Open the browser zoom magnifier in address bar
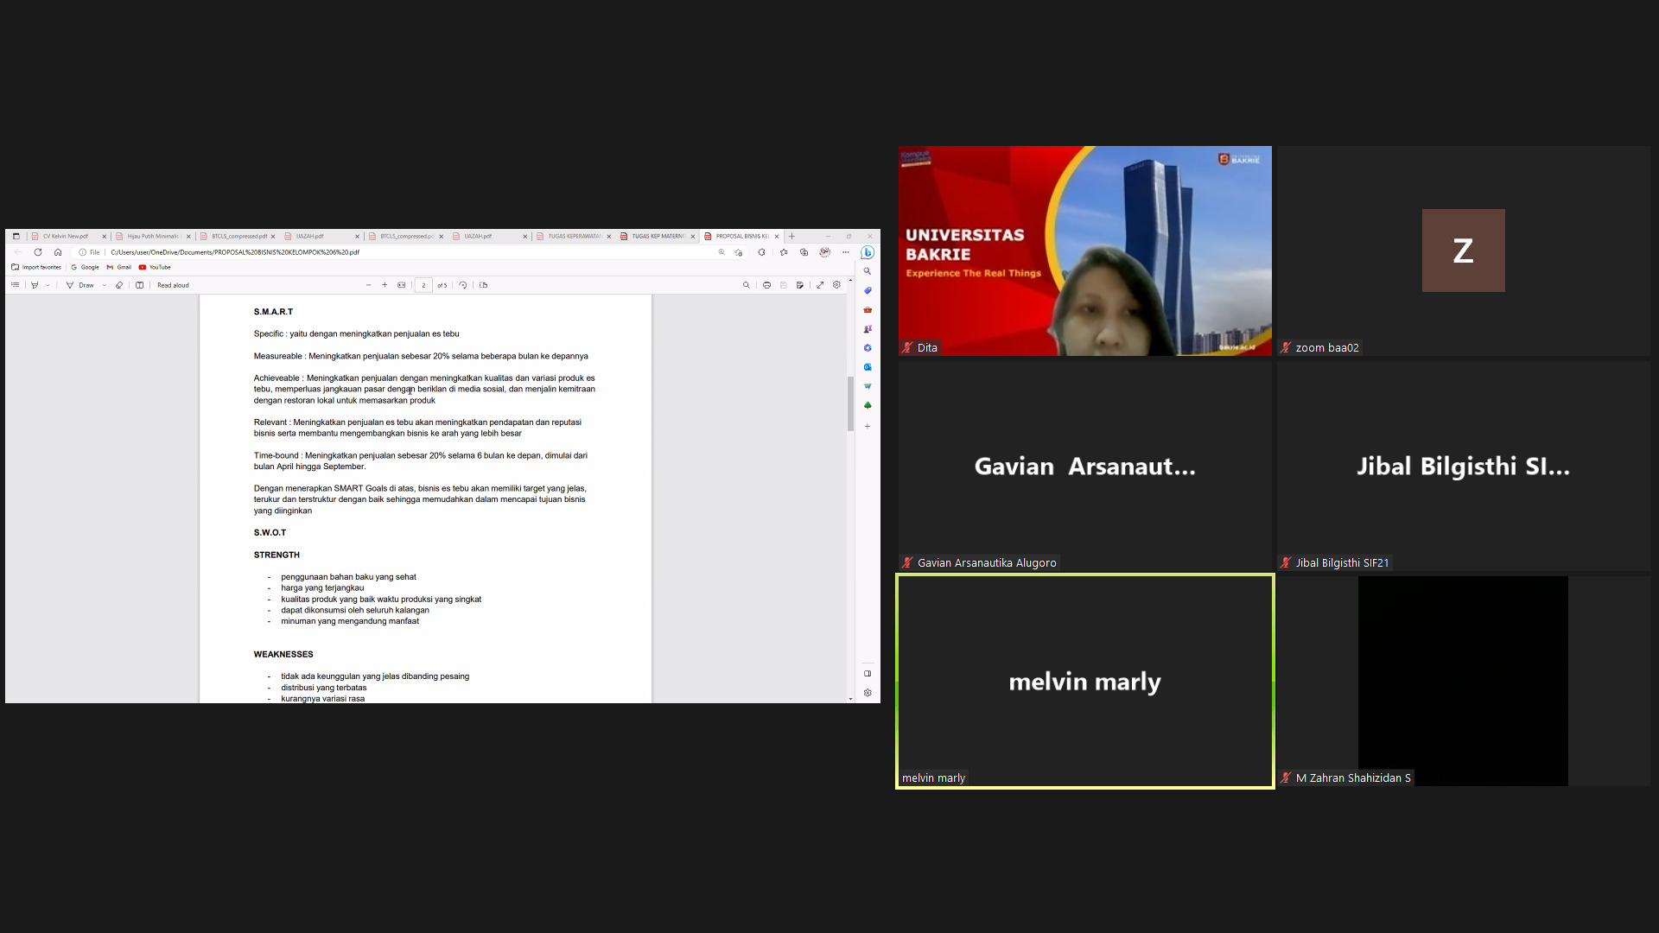The width and height of the screenshot is (1659, 933). [721, 252]
